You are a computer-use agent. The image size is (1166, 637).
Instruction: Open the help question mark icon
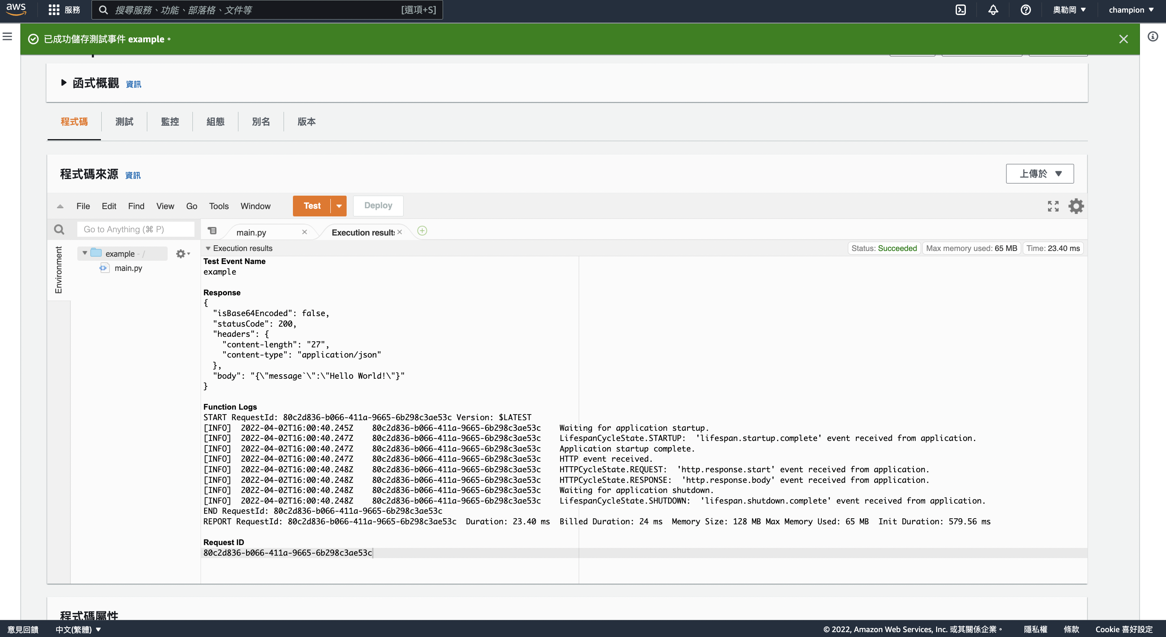click(1026, 10)
